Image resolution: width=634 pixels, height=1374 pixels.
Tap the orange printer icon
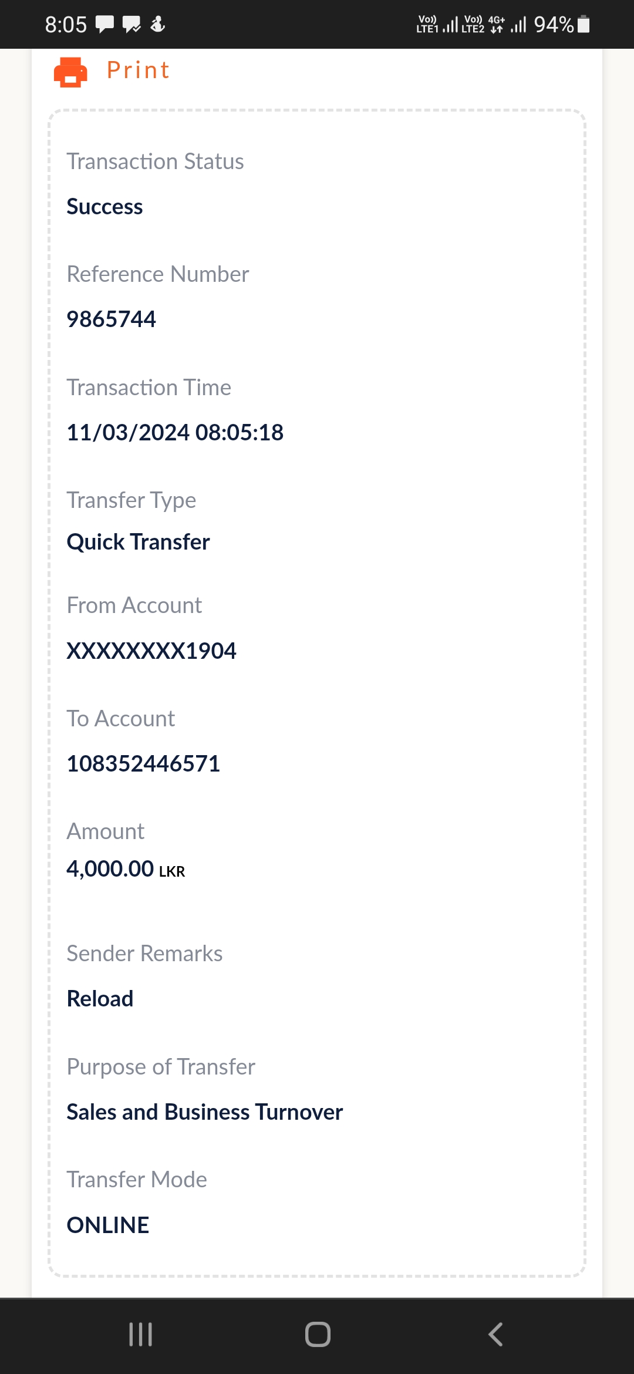pos(70,72)
